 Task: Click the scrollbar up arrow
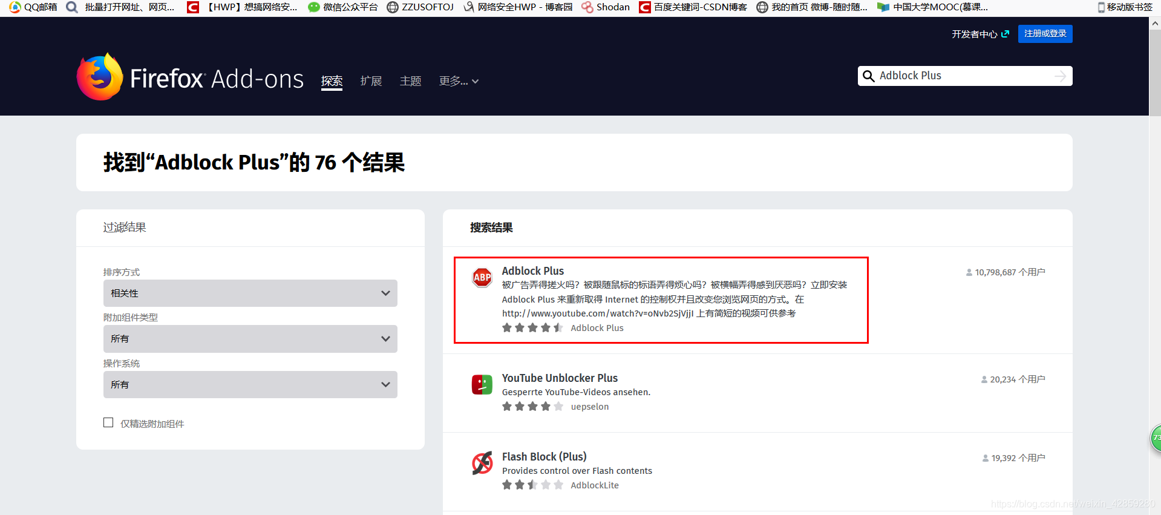pos(1155,24)
